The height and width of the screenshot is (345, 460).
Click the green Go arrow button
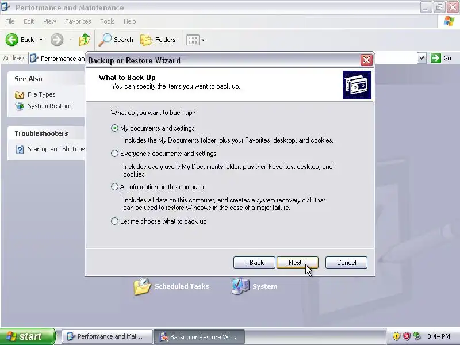(x=436, y=58)
